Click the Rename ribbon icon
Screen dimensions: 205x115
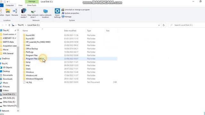coord(15,11)
